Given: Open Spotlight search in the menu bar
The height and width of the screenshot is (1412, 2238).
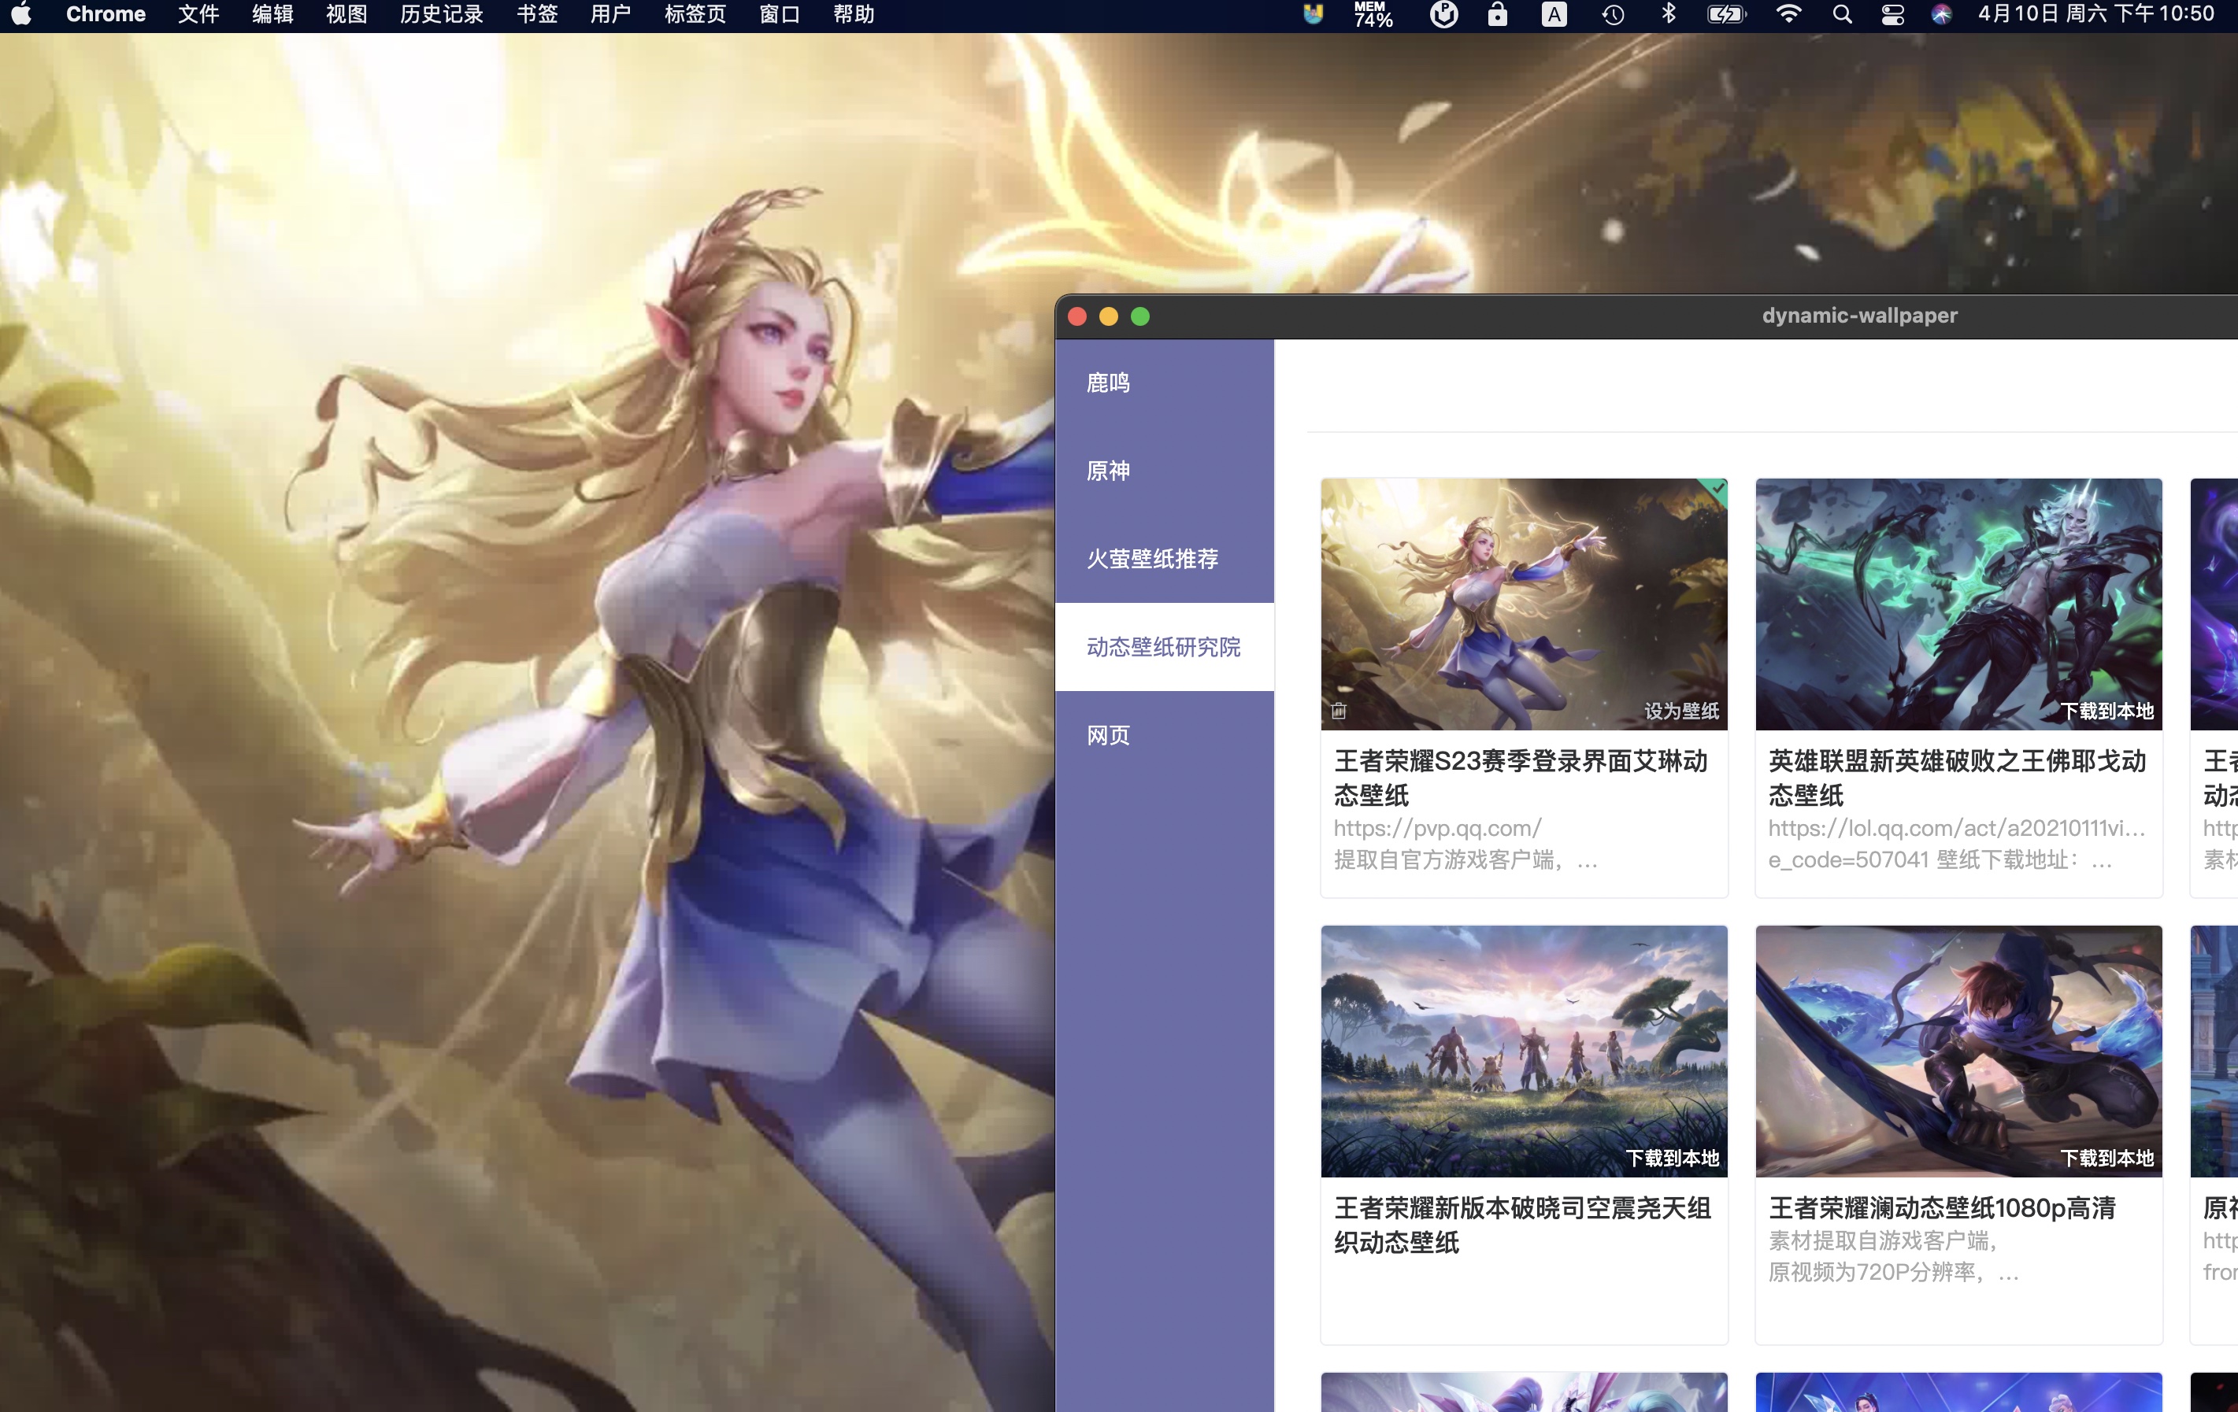Looking at the screenshot, I should coord(1842,14).
